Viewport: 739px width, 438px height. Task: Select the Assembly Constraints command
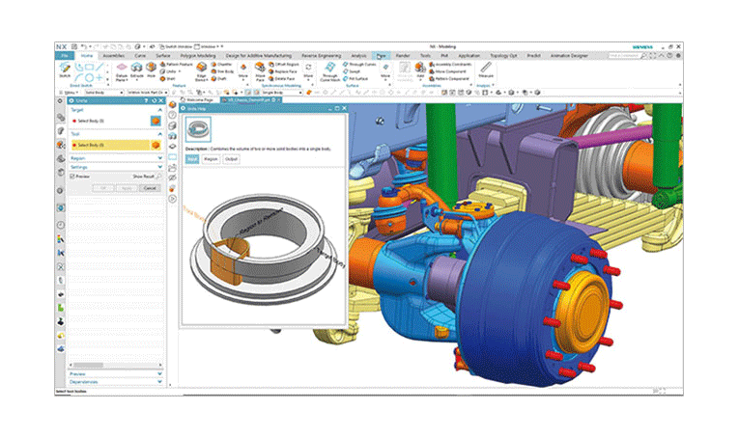[x=450, y=64]
